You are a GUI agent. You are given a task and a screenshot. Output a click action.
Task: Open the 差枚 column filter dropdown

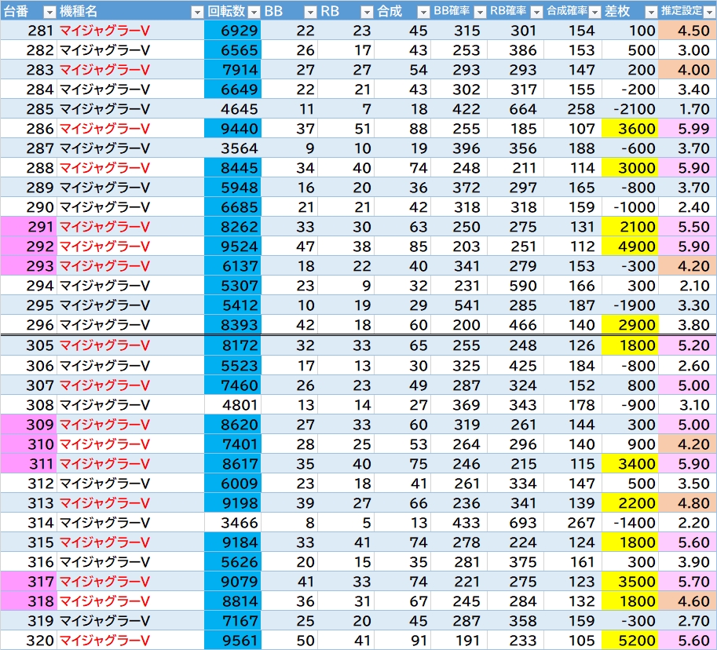coord(651,12)
